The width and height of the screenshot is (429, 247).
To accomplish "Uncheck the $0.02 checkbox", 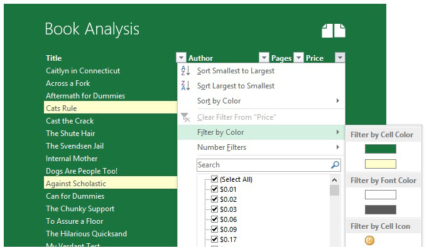I will (215, 199).
